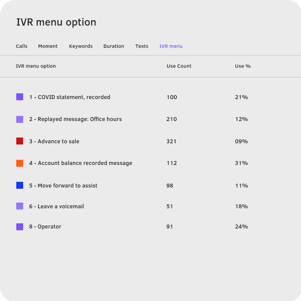Switch to the Duration tab
Viewport: 301px width, 301px height.
point(114,46)
